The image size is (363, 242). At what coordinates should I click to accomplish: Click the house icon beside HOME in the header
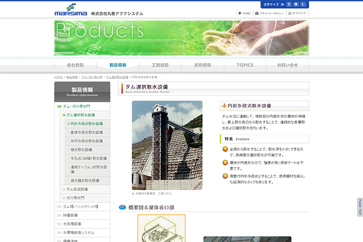pyautogui.click(x=240, y=13)
